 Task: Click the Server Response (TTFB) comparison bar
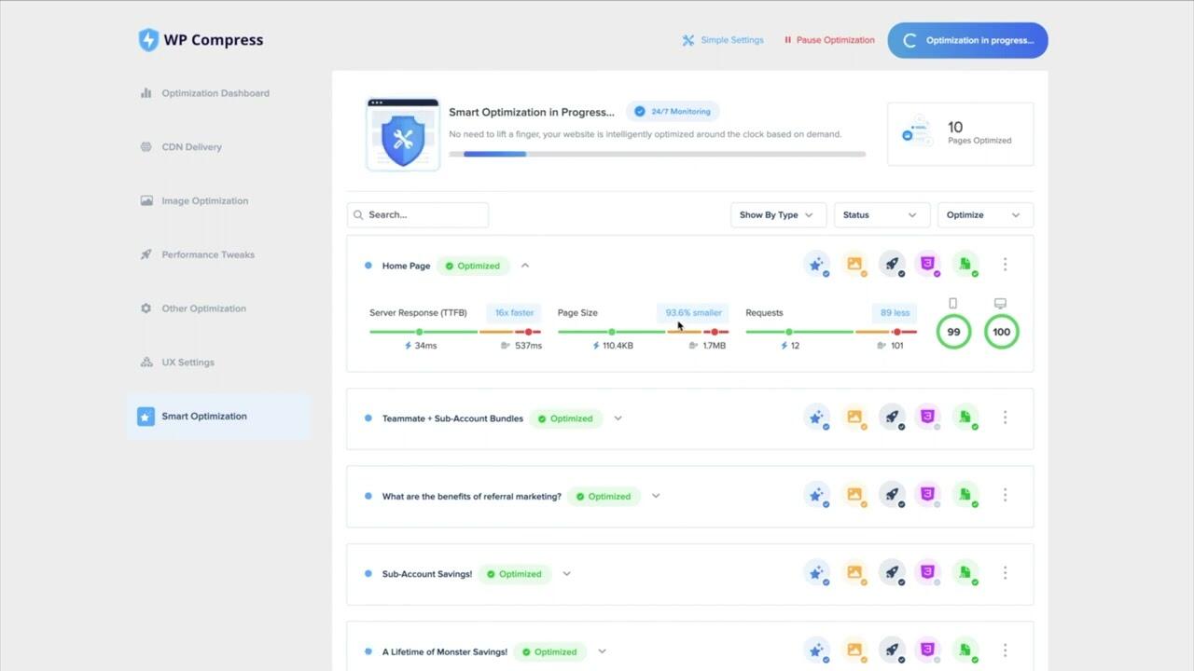[455, 332]
